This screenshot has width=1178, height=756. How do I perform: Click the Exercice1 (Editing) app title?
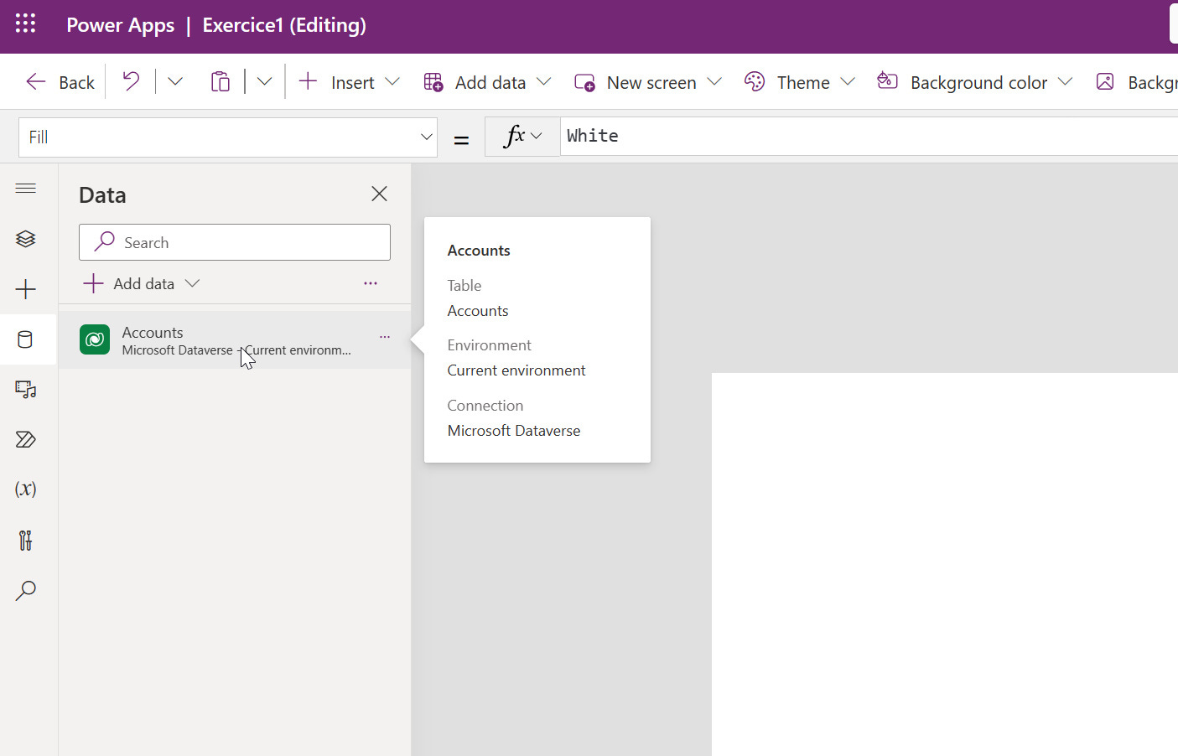click(x=284, y=25)
